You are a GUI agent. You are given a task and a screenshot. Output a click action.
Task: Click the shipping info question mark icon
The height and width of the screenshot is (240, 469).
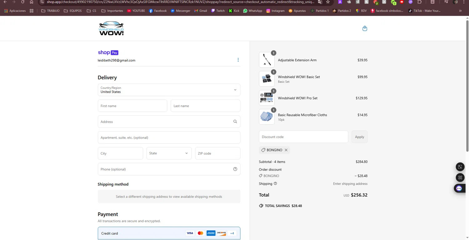click(275, 184)
